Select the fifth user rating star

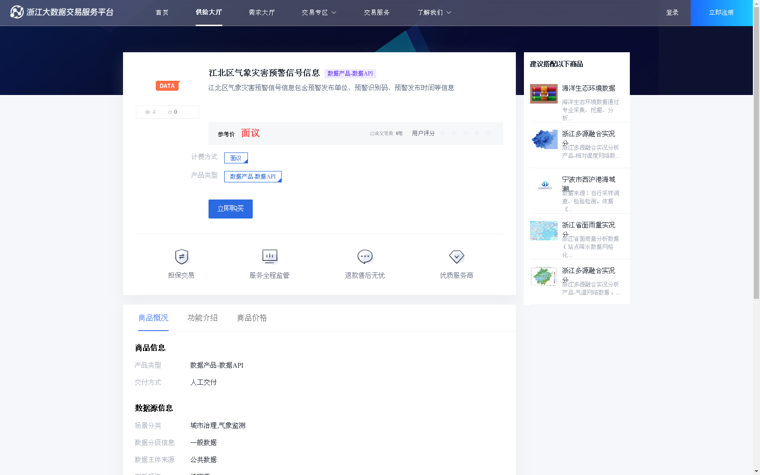[x=488, y=133]
